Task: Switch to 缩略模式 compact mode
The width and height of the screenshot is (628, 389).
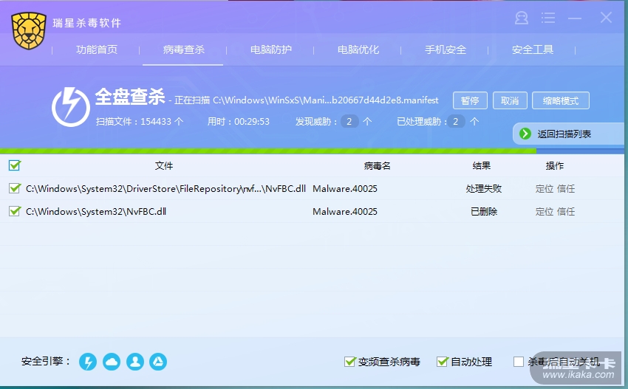Action: pos(561,100)
